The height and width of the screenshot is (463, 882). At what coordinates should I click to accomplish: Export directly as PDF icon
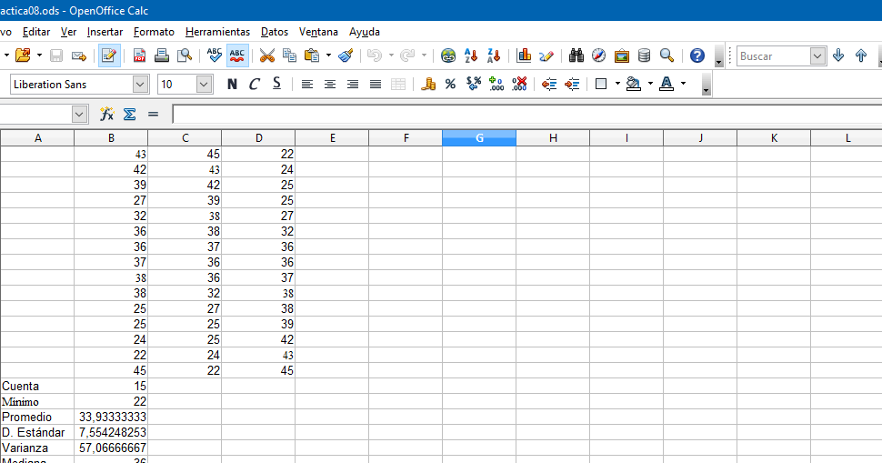[139, 55]
